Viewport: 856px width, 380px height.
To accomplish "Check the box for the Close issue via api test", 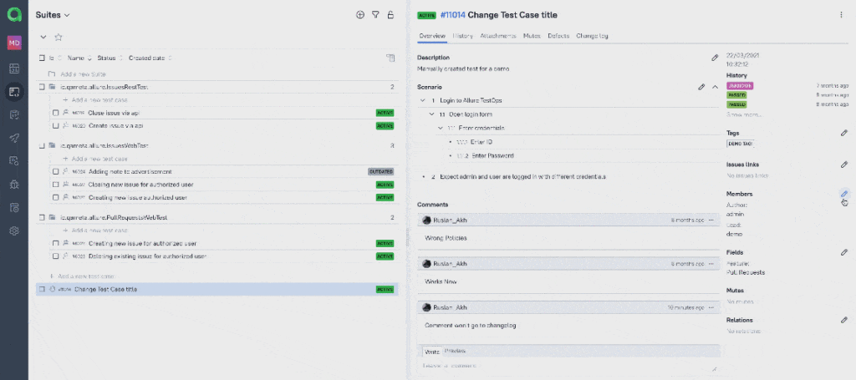I will click(55, 113).
